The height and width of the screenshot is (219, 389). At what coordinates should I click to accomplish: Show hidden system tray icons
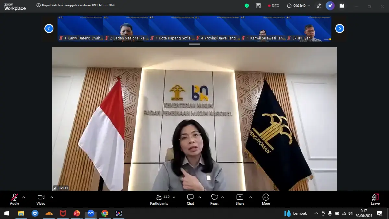click(x=316, y=213)
